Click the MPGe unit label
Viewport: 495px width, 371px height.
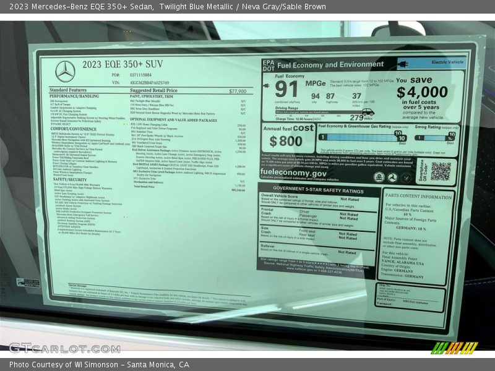[x=315, y=83]
